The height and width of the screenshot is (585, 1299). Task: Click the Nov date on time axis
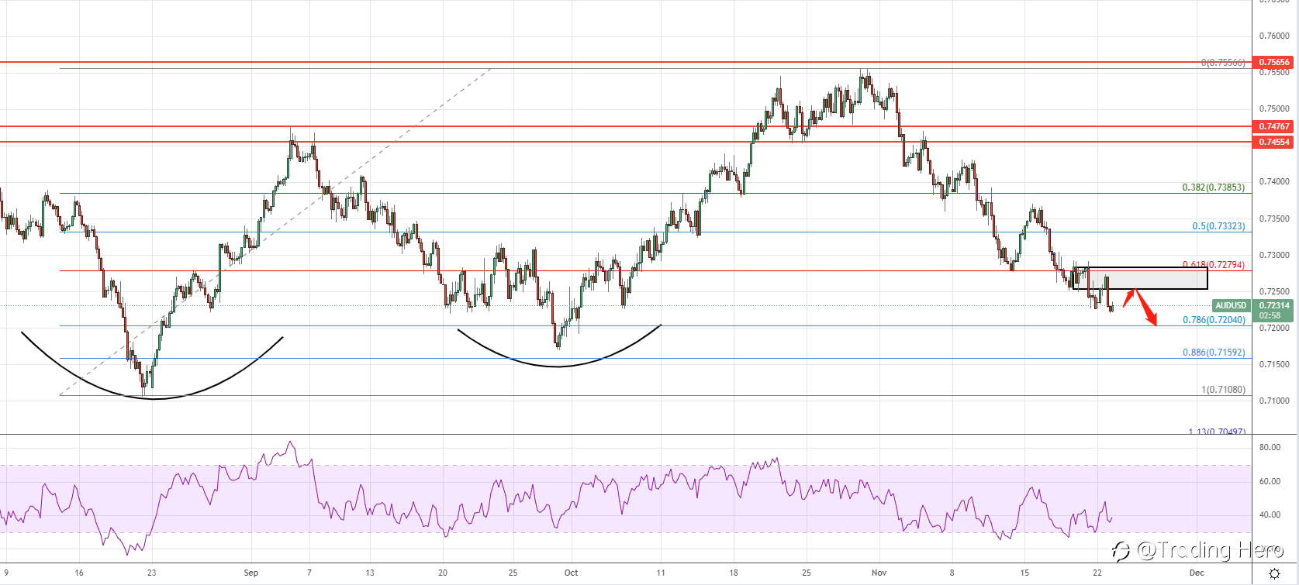coord(879,573)
